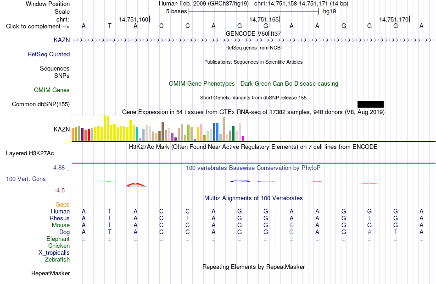Click the OMIM Gene Phenotypes track title
Screen dimensions: 436x284
[x=254, y=83]
